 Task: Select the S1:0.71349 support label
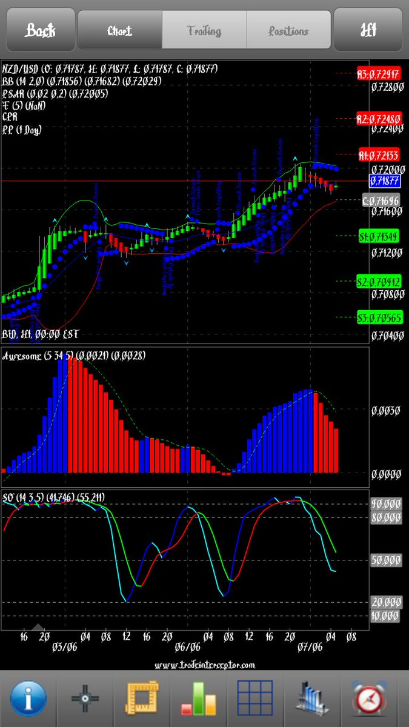point(378,236)
